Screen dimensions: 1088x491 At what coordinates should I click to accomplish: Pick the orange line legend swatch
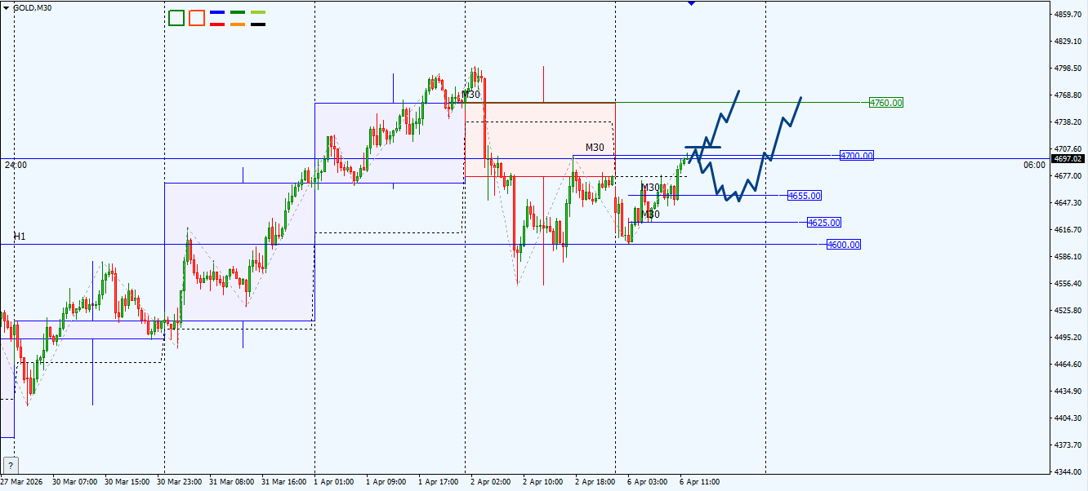[x=238, y=24]
